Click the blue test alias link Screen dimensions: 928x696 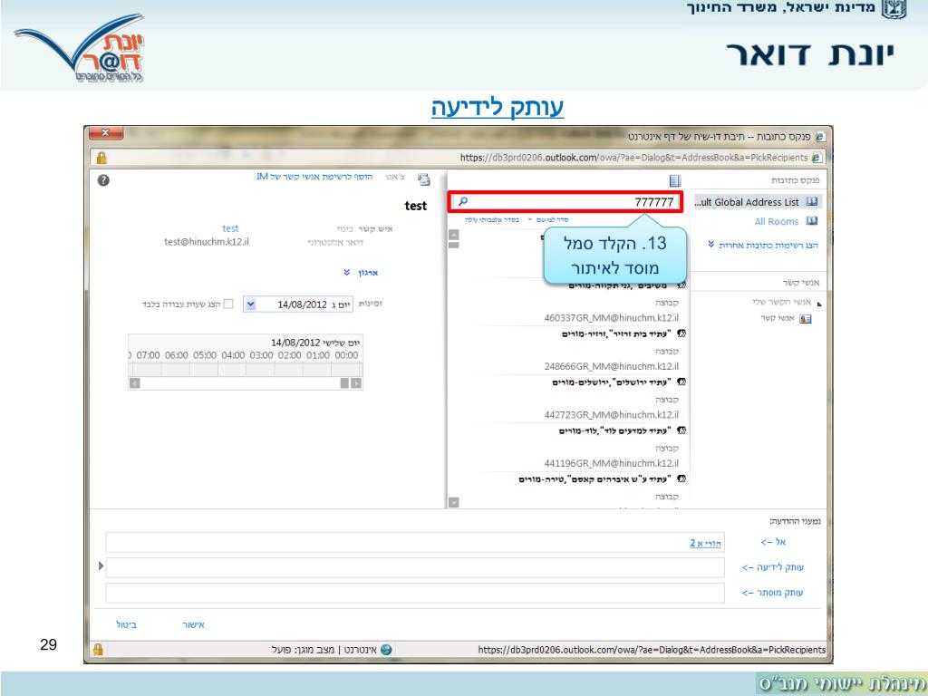tap(230, 228)
